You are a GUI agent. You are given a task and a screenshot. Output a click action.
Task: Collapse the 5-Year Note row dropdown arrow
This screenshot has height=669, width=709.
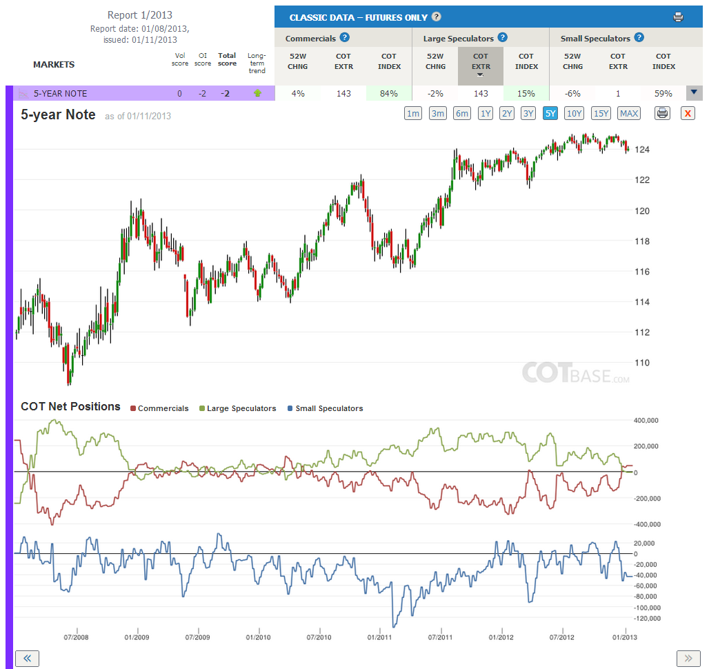coord(694,92)
